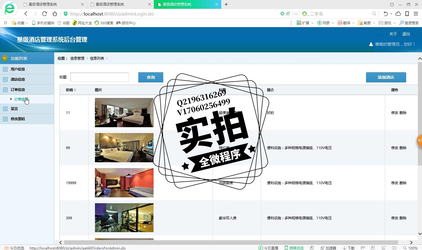Open the 酒店信息 menu item
Screen dimensions: 422x250
click(x=27, y=79)
